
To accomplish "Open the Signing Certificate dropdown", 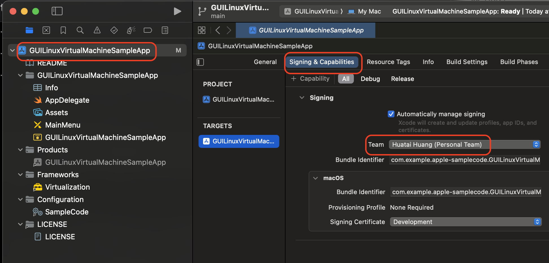I will [x=466, y=222].
